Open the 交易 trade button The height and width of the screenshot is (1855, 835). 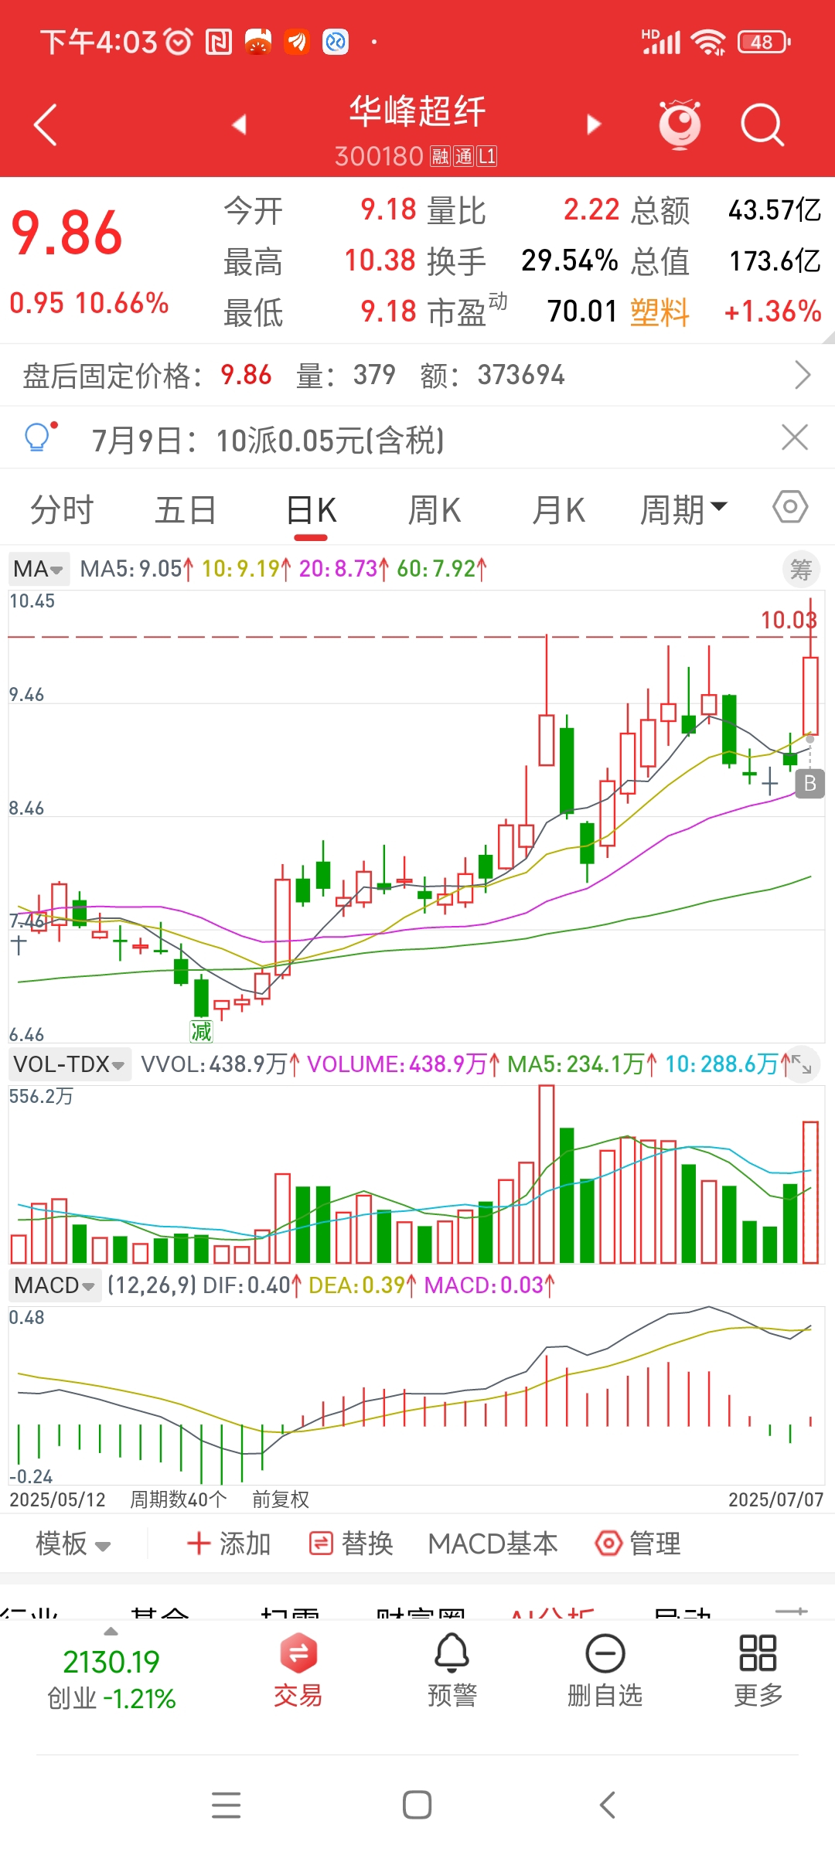pos(298,1670)
